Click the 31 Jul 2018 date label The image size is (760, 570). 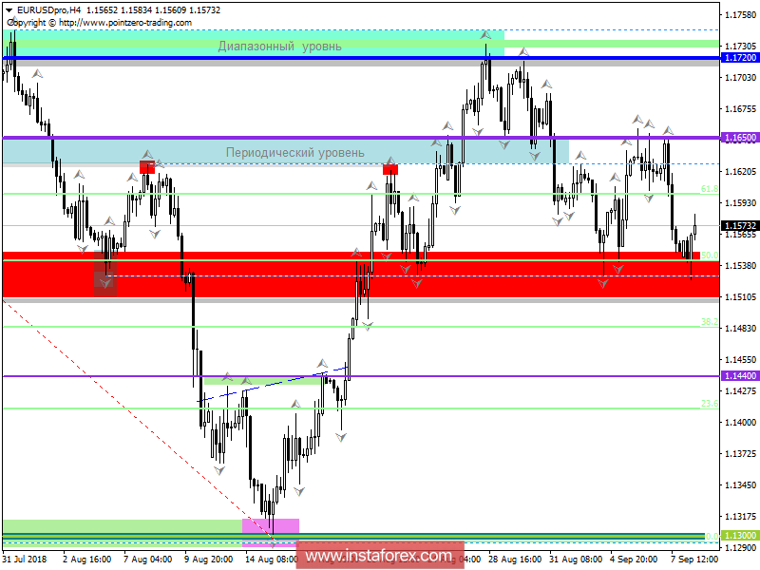pyautogui.click(x=25, y=559)
